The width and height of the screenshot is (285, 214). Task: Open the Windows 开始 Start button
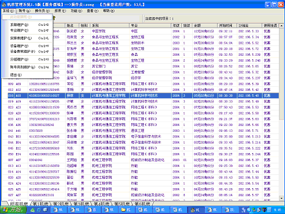(13, 210)
